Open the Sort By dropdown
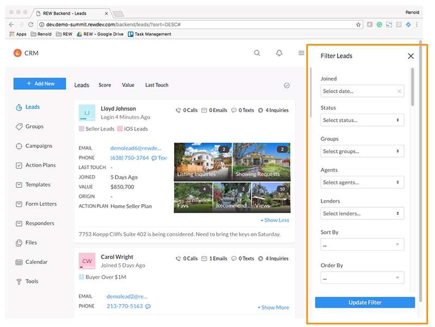This screenshot has width=435, height=327. (x=362, y=244)
